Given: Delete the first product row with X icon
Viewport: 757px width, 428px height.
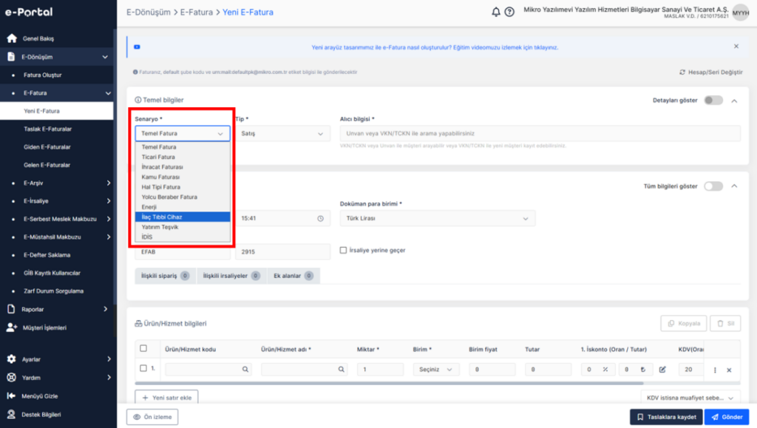Looking at the screenshot, I should [x=729, y=370].
